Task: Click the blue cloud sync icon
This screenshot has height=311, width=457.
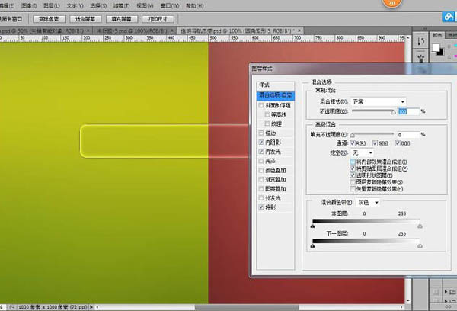Action: pyautogui.click(x=449, y=16)
